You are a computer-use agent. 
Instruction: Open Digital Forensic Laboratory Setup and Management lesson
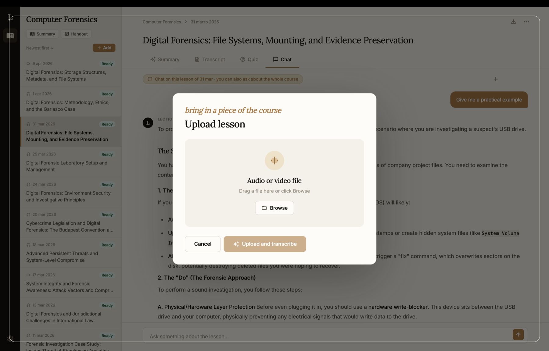(71, 162)
